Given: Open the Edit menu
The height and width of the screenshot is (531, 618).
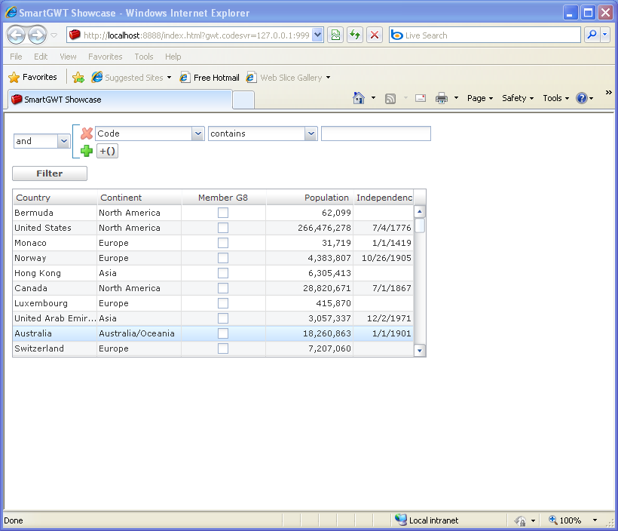Looking at the screenshot, I should pos(41,57).
